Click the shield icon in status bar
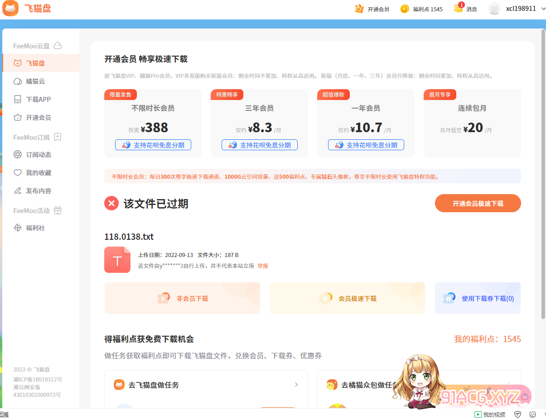Screen dimensions: 546x419 [x=518, y=414]
